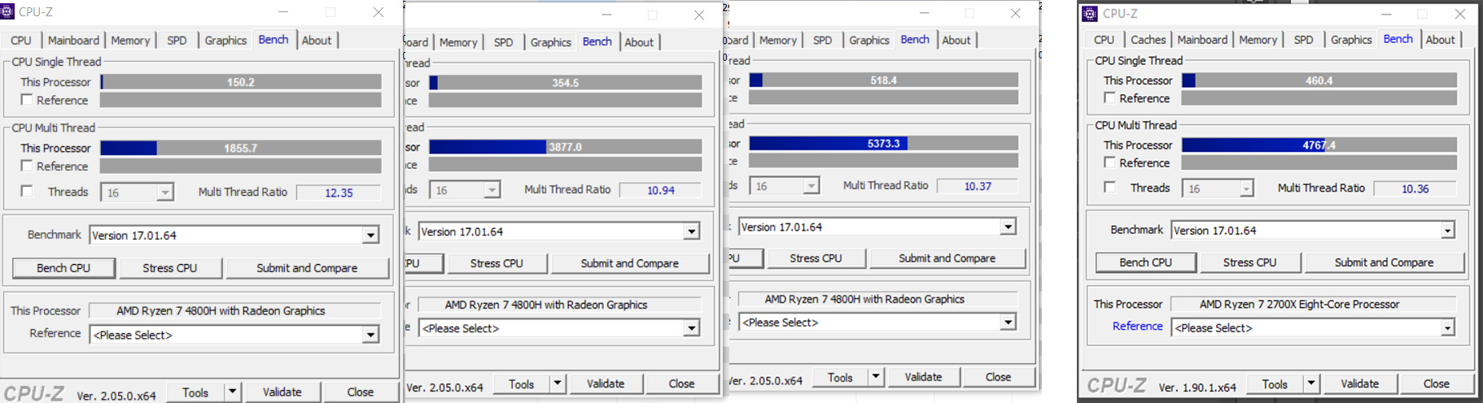Open Caches tab in the 2700X window

(x=1148, y=39)
